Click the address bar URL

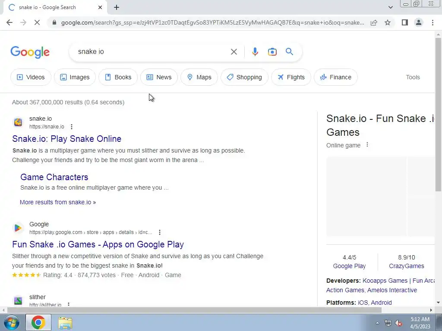[x=212, y=22]
